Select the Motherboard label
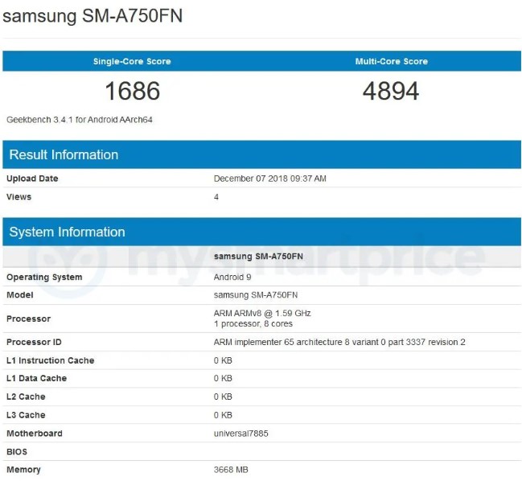Screen dimensions: 522x481 pos(35,434)
